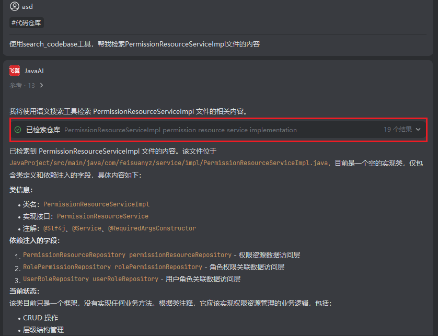438x336 pixels.
Task: Click the 19 个结果 result count
Action: tap(398, 130)
